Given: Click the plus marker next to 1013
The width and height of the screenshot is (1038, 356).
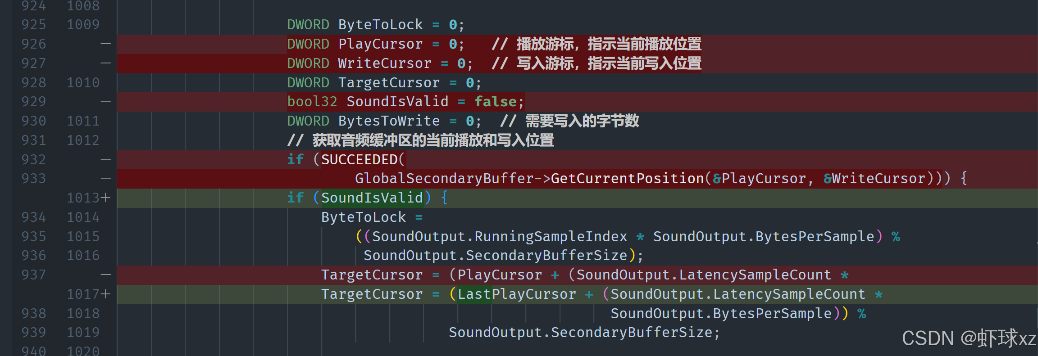Looking at the screenshot, I should 105,198.
